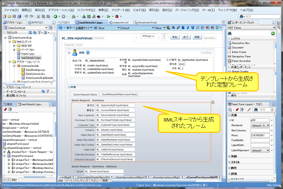The width and height of the screenshot is (283, 189).
Task: Open the Default style dropdown
Action: click(x=138, y=28)
